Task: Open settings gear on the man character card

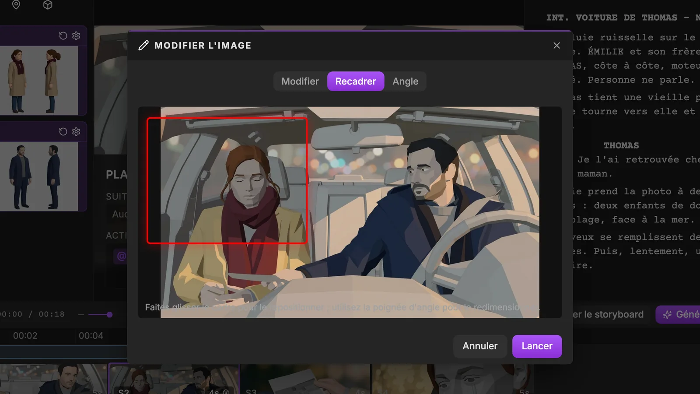Action: tap(76, 131)
